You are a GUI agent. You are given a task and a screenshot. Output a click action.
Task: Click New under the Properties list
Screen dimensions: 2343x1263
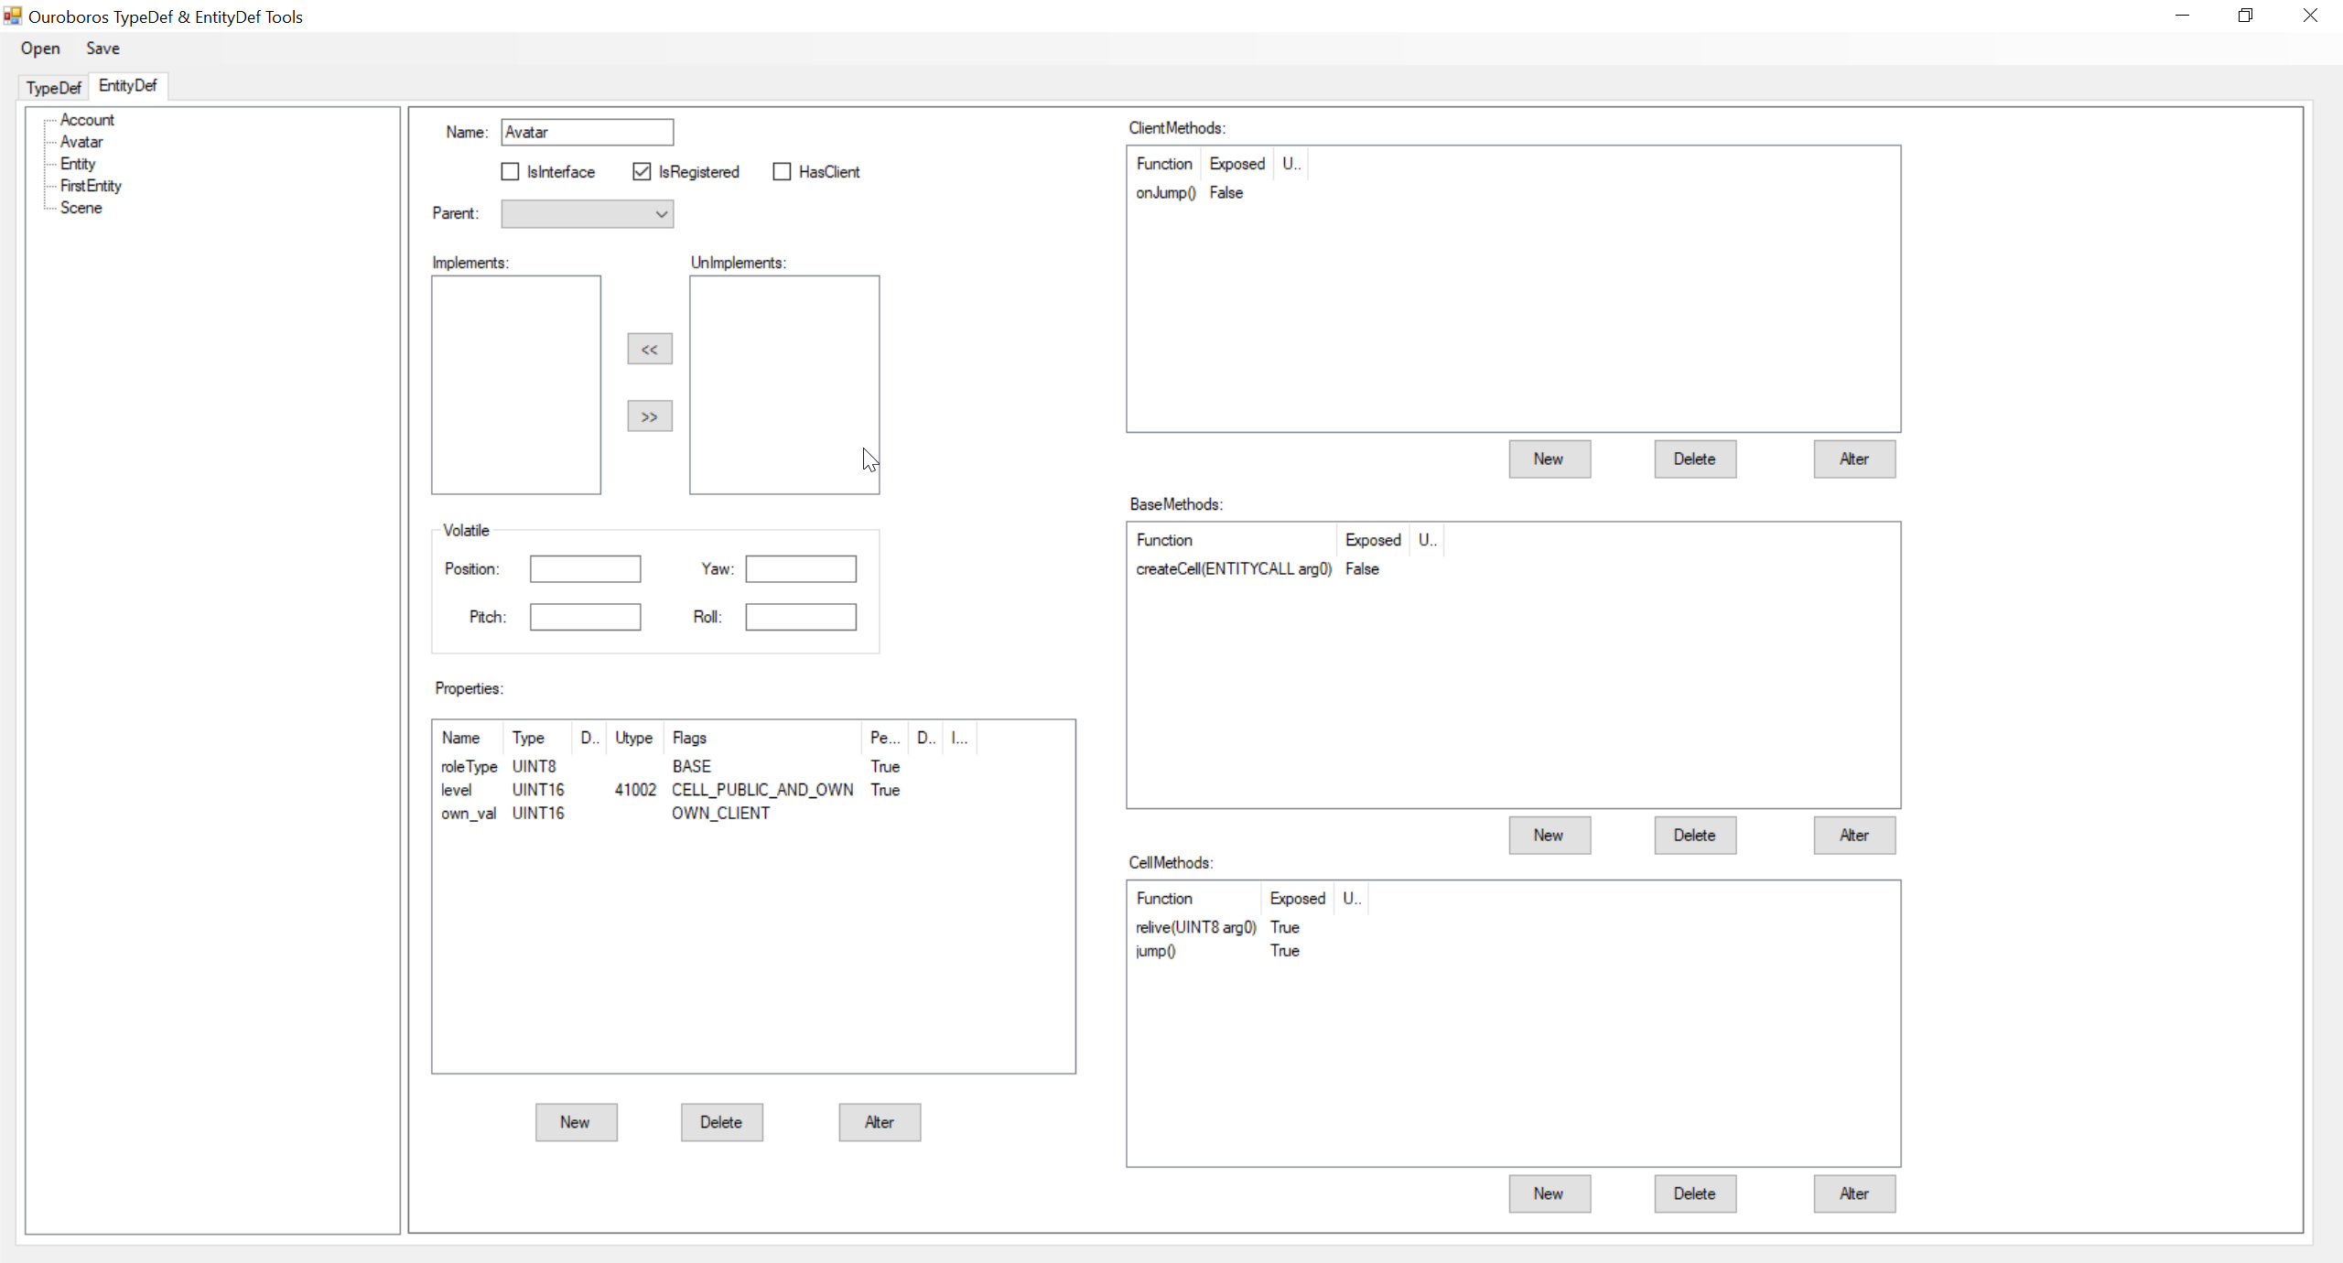tap(576, 1122)
